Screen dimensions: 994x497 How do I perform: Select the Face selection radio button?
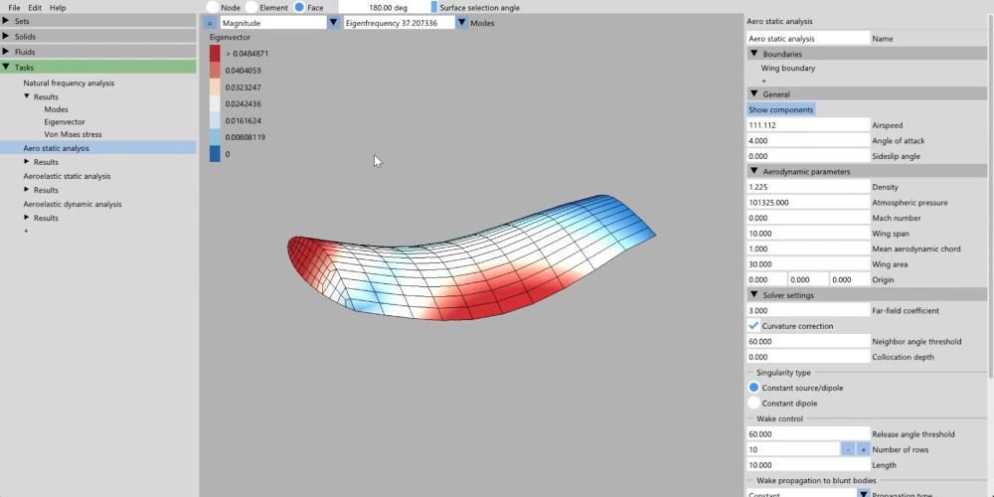[x=299, y=8]
